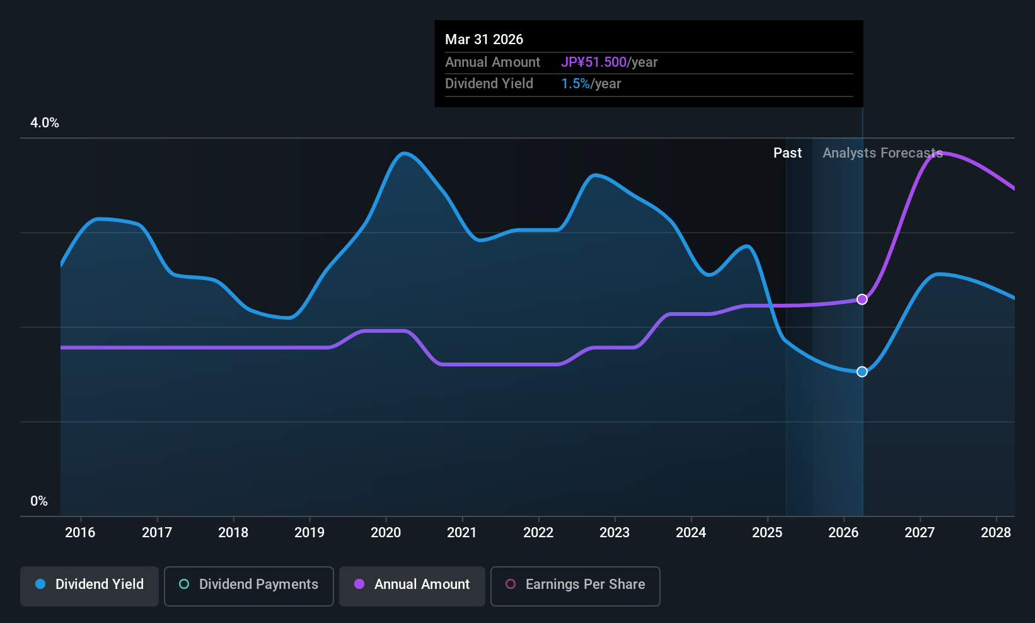The height and width of the screenshot is (623, 1035).
Task: Click the blue Dividend Yield legend dot
Action: (40, 584)
